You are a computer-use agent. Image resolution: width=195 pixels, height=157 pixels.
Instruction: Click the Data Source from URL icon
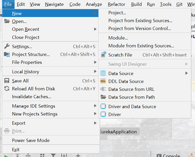103,89
